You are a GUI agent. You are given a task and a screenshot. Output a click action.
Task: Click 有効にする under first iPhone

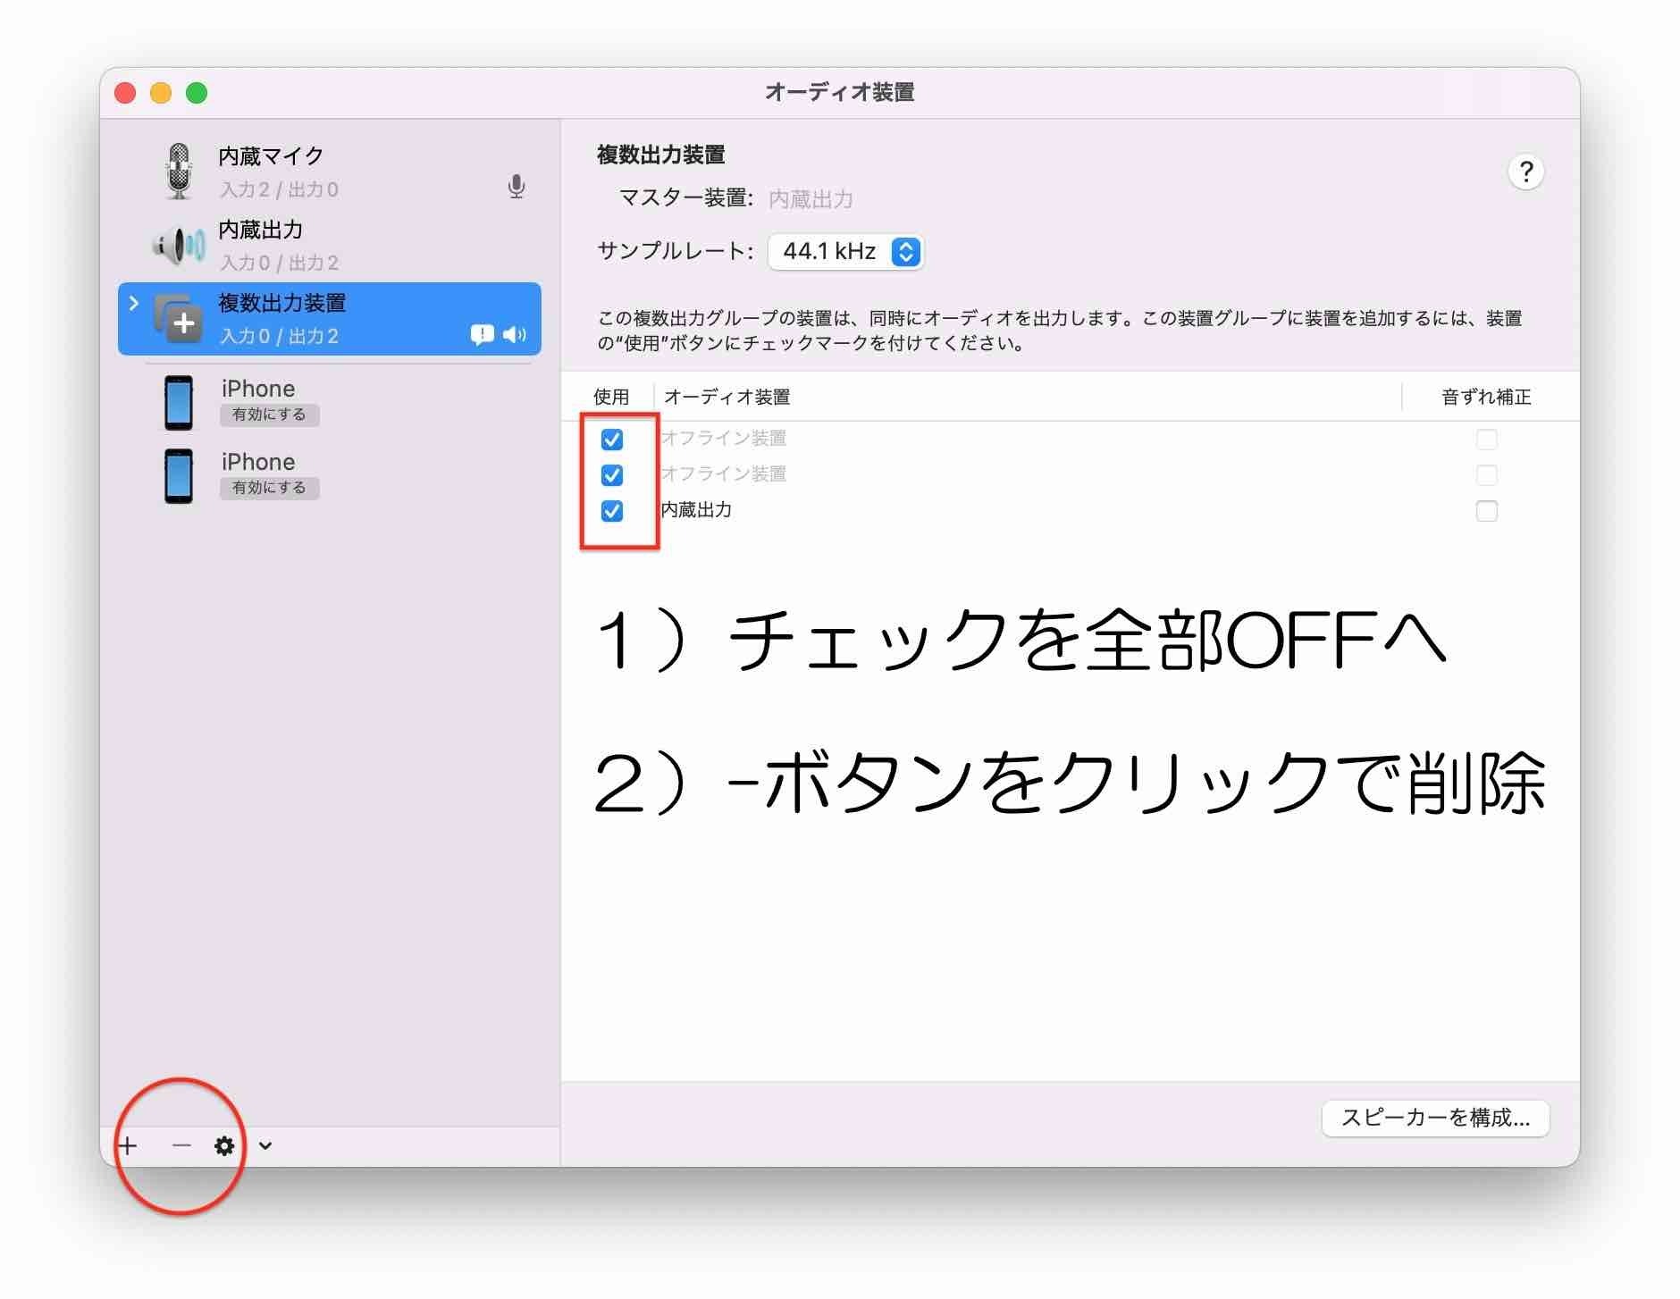(x=269, y=415)
